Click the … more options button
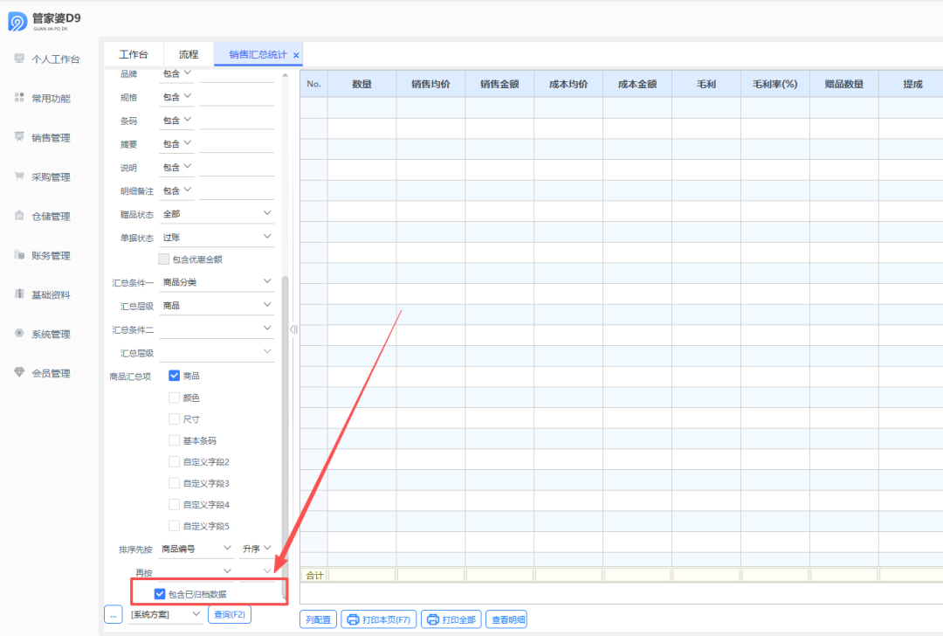The height and width of the screenshot is (636, 943). (x=113, y=615)
